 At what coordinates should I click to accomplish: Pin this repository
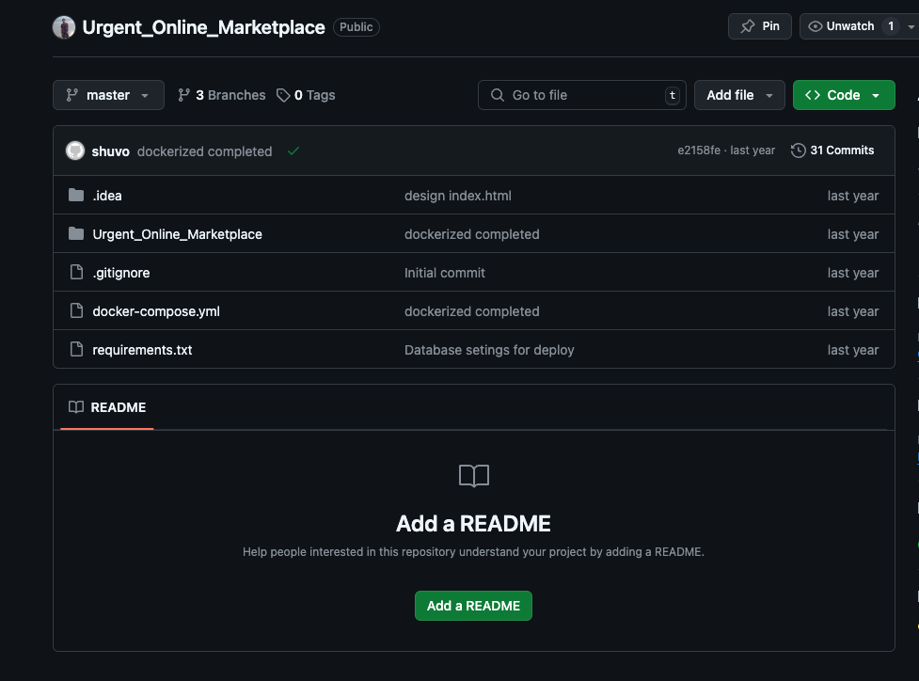760,26
